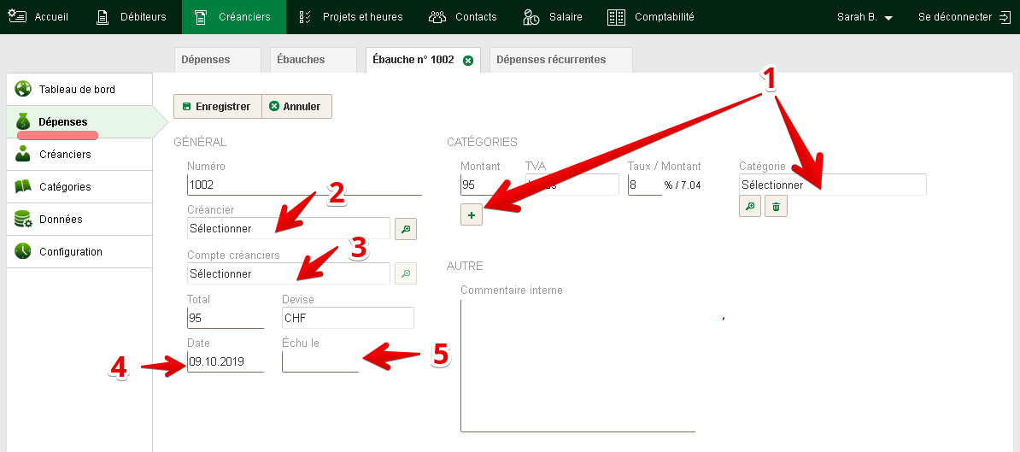Delete category row with trash icon
Viewport: 1020px width, 452px height.
[x=776, y=206]
